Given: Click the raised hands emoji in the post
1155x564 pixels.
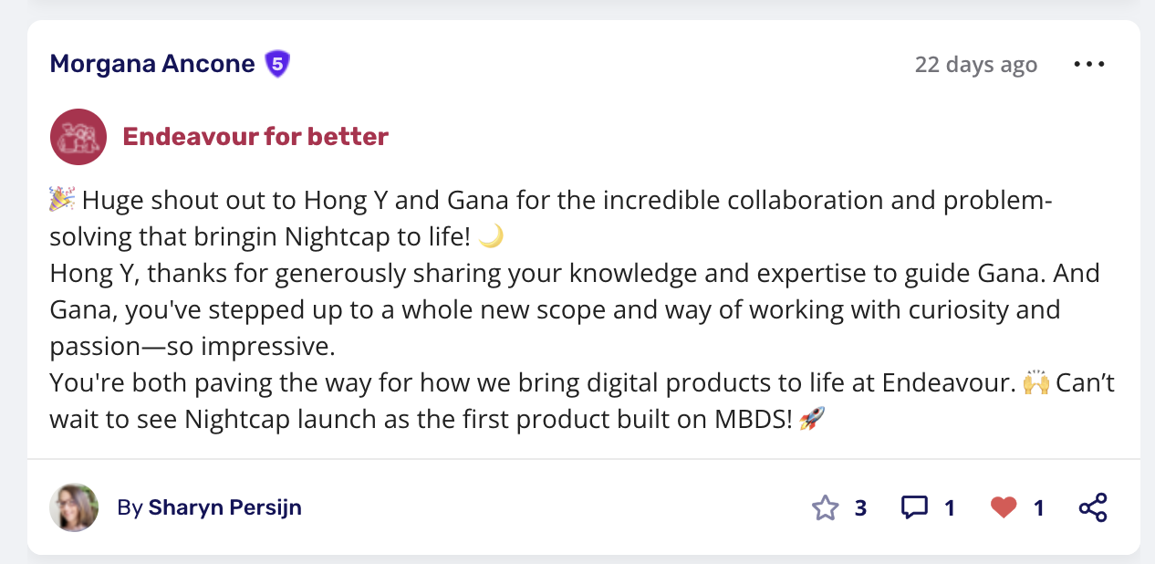Looking at the screenshot, I should [x=1035, y=383].
